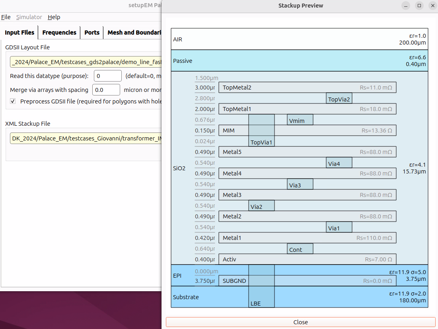Click the AIR dielectric label

[x=178, y=39]
